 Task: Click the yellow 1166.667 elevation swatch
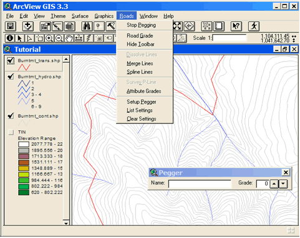(x=24, y=174)
